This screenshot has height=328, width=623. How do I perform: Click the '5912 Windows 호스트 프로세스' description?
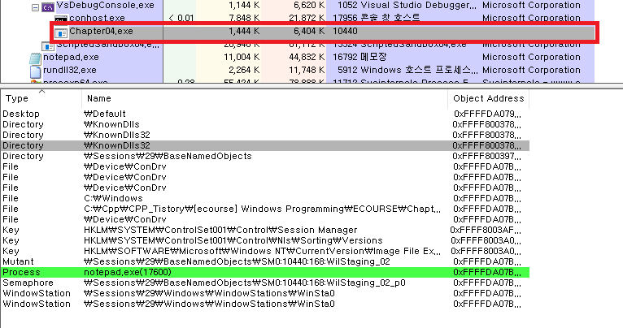pyautogui.click(x=407, y=70)
